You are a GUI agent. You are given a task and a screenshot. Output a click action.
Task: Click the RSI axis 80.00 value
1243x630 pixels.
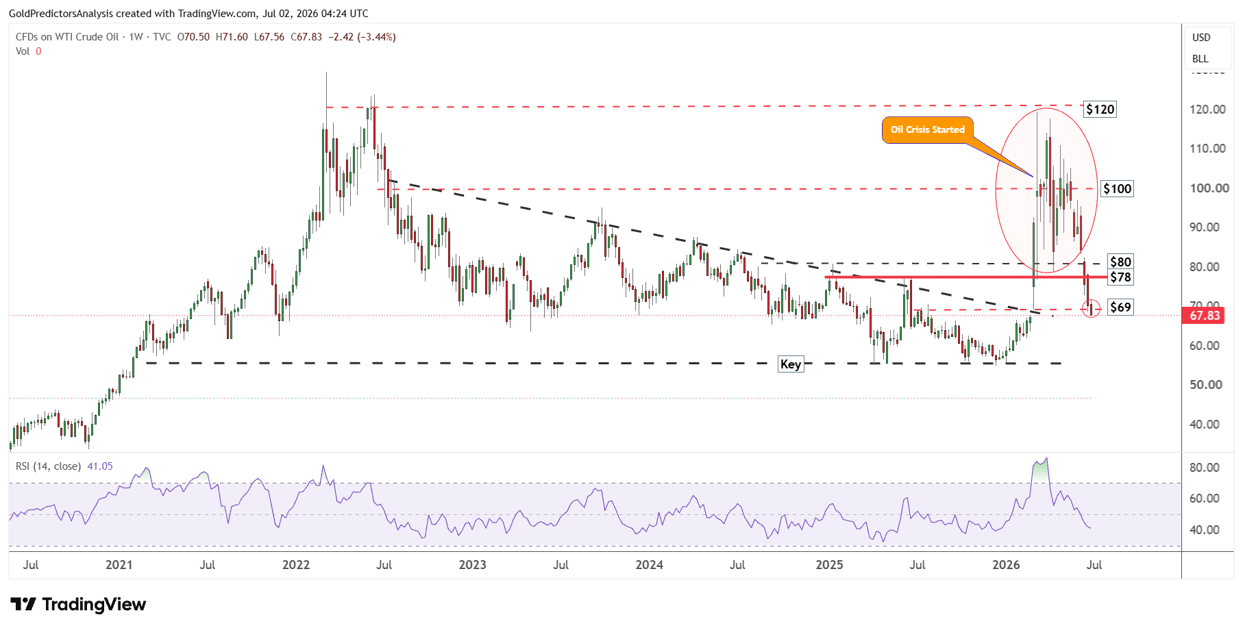point(1205,468)
